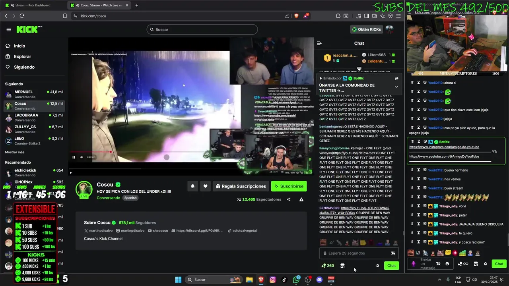Click the Brave Shields lion icon

[296, 16]
